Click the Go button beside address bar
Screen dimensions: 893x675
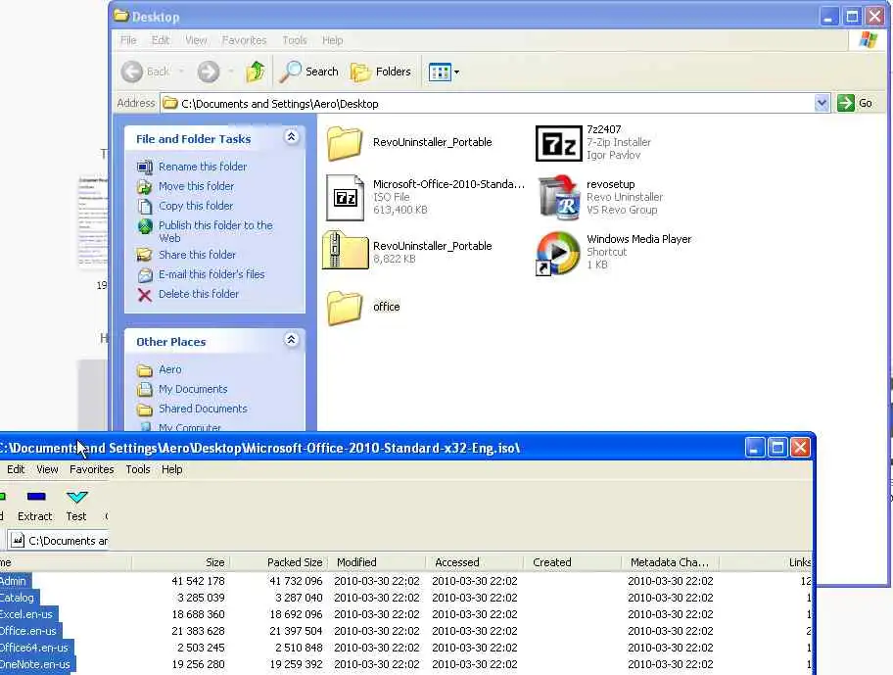[x=856, y=103]
